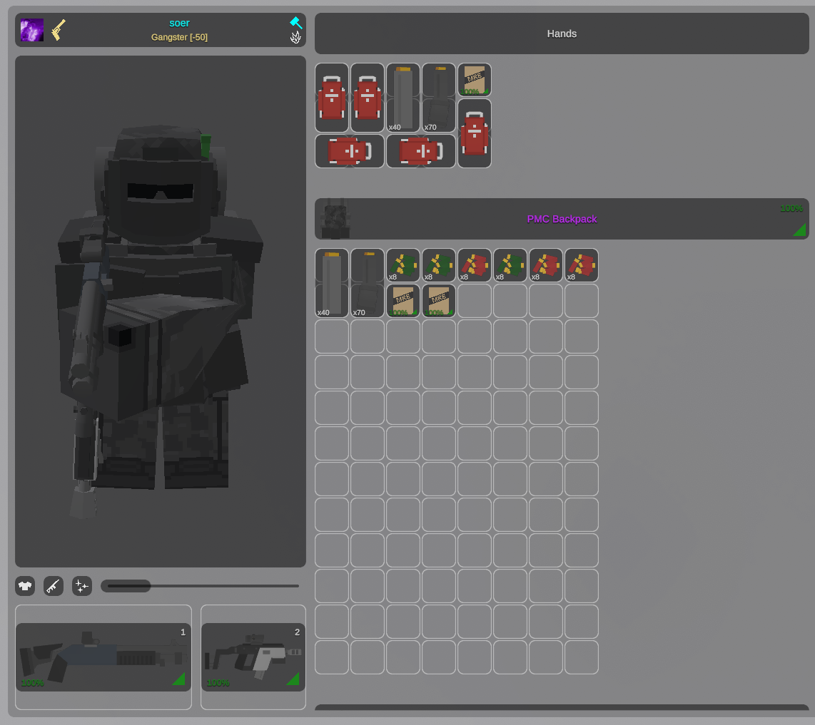Select the second MRE in the backpack

click(439, 301)
